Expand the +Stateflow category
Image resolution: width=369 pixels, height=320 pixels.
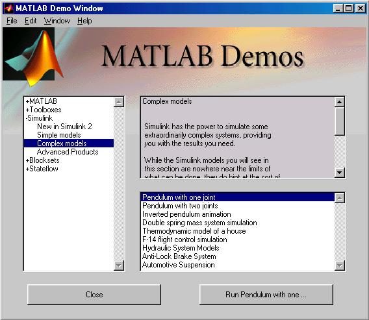click(x=42, y=169)
